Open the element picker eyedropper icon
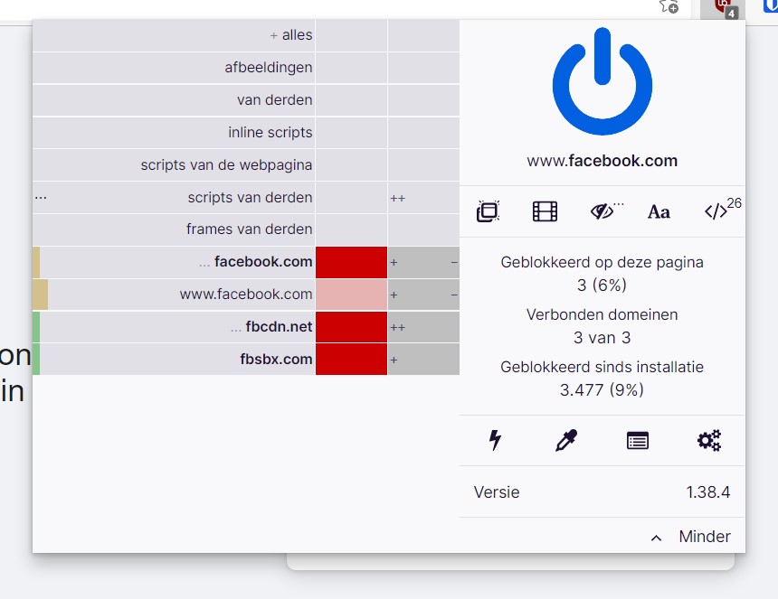The height and width of the screenshot is (599, 778). tap(566, 440)
